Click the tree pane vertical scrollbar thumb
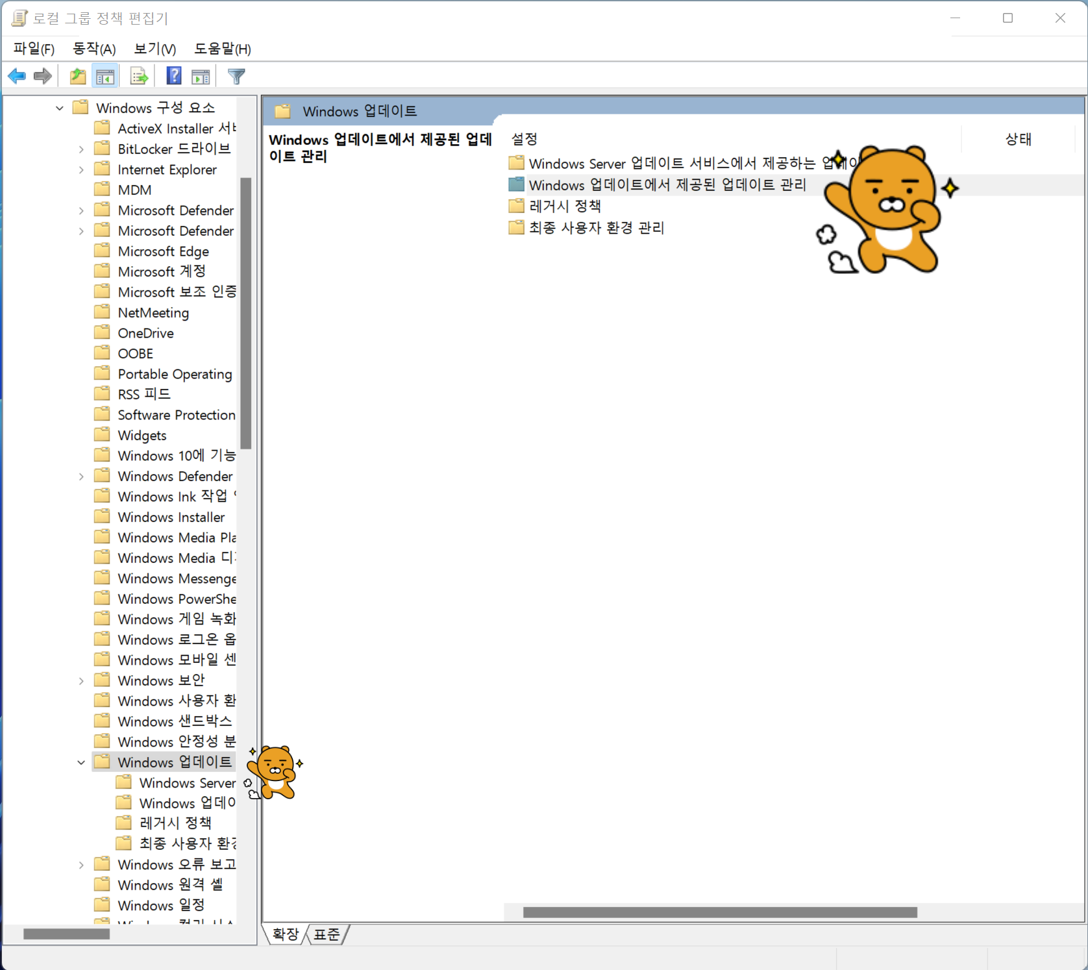Image resolution: width=1088 pixels, height=970 pixels. tap(246, 313)
